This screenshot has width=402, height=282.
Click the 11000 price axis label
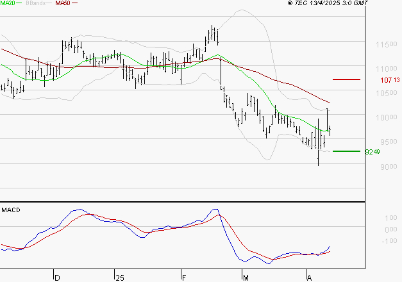[387, 69]
